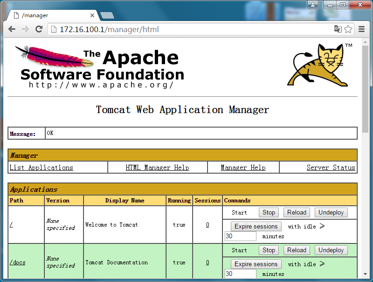Click the Apache Software Foundation logo
The image size is (373, 282).
click(100, 67)
